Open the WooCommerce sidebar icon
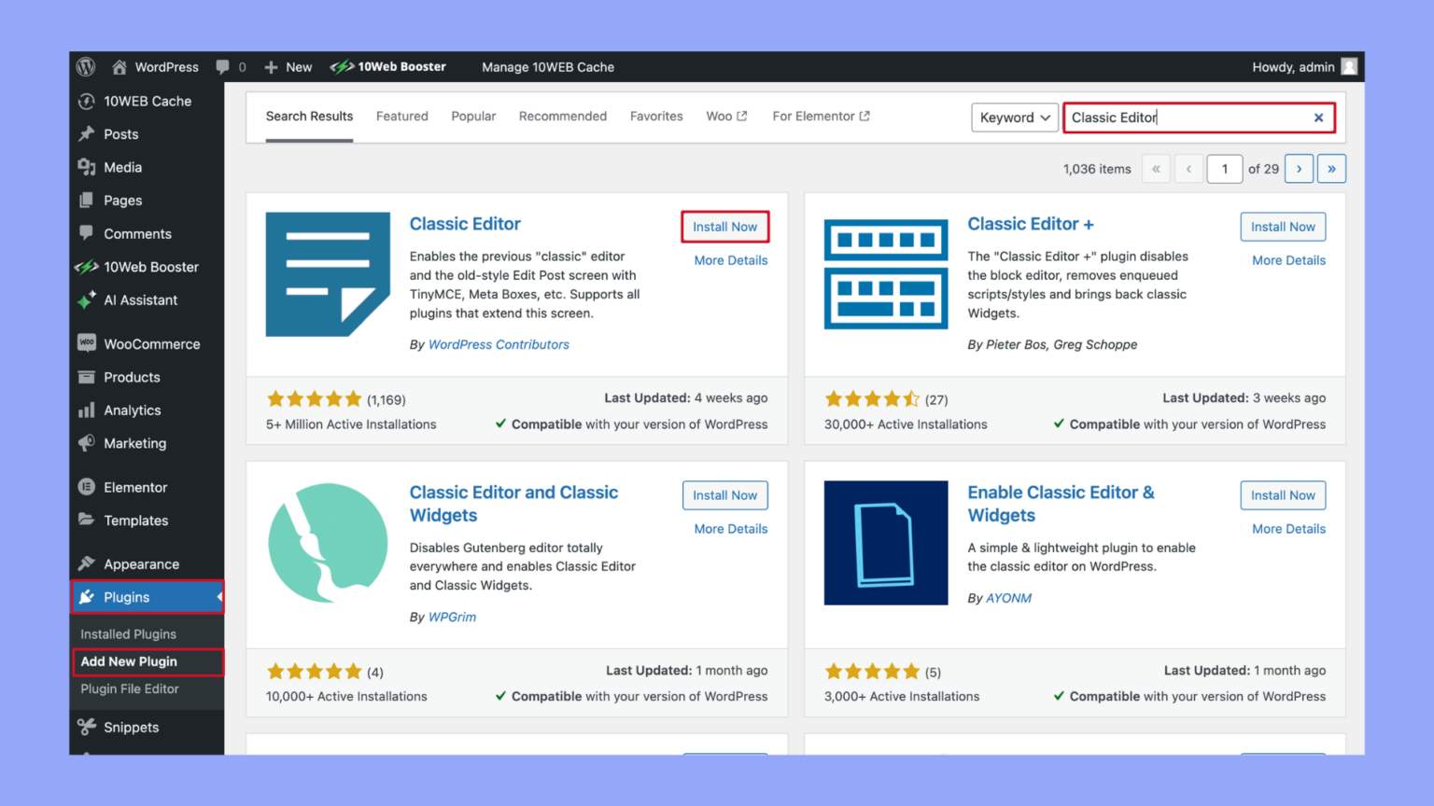 (87, 343)
